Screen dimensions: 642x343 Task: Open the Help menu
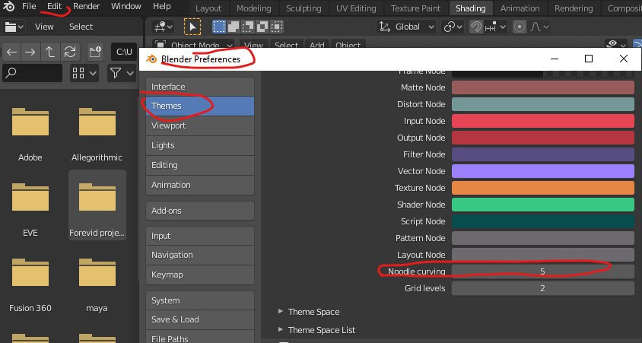pyautogui.click(x=162, y=6)
